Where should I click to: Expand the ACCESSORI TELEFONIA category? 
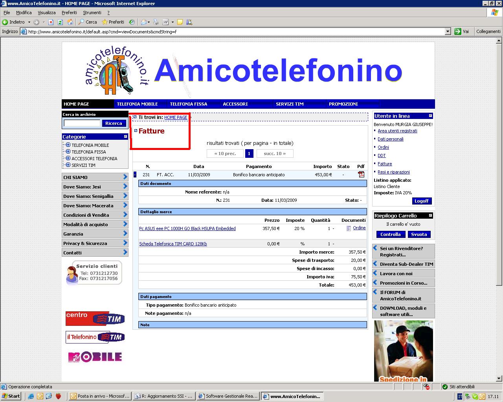pos(68,158)
